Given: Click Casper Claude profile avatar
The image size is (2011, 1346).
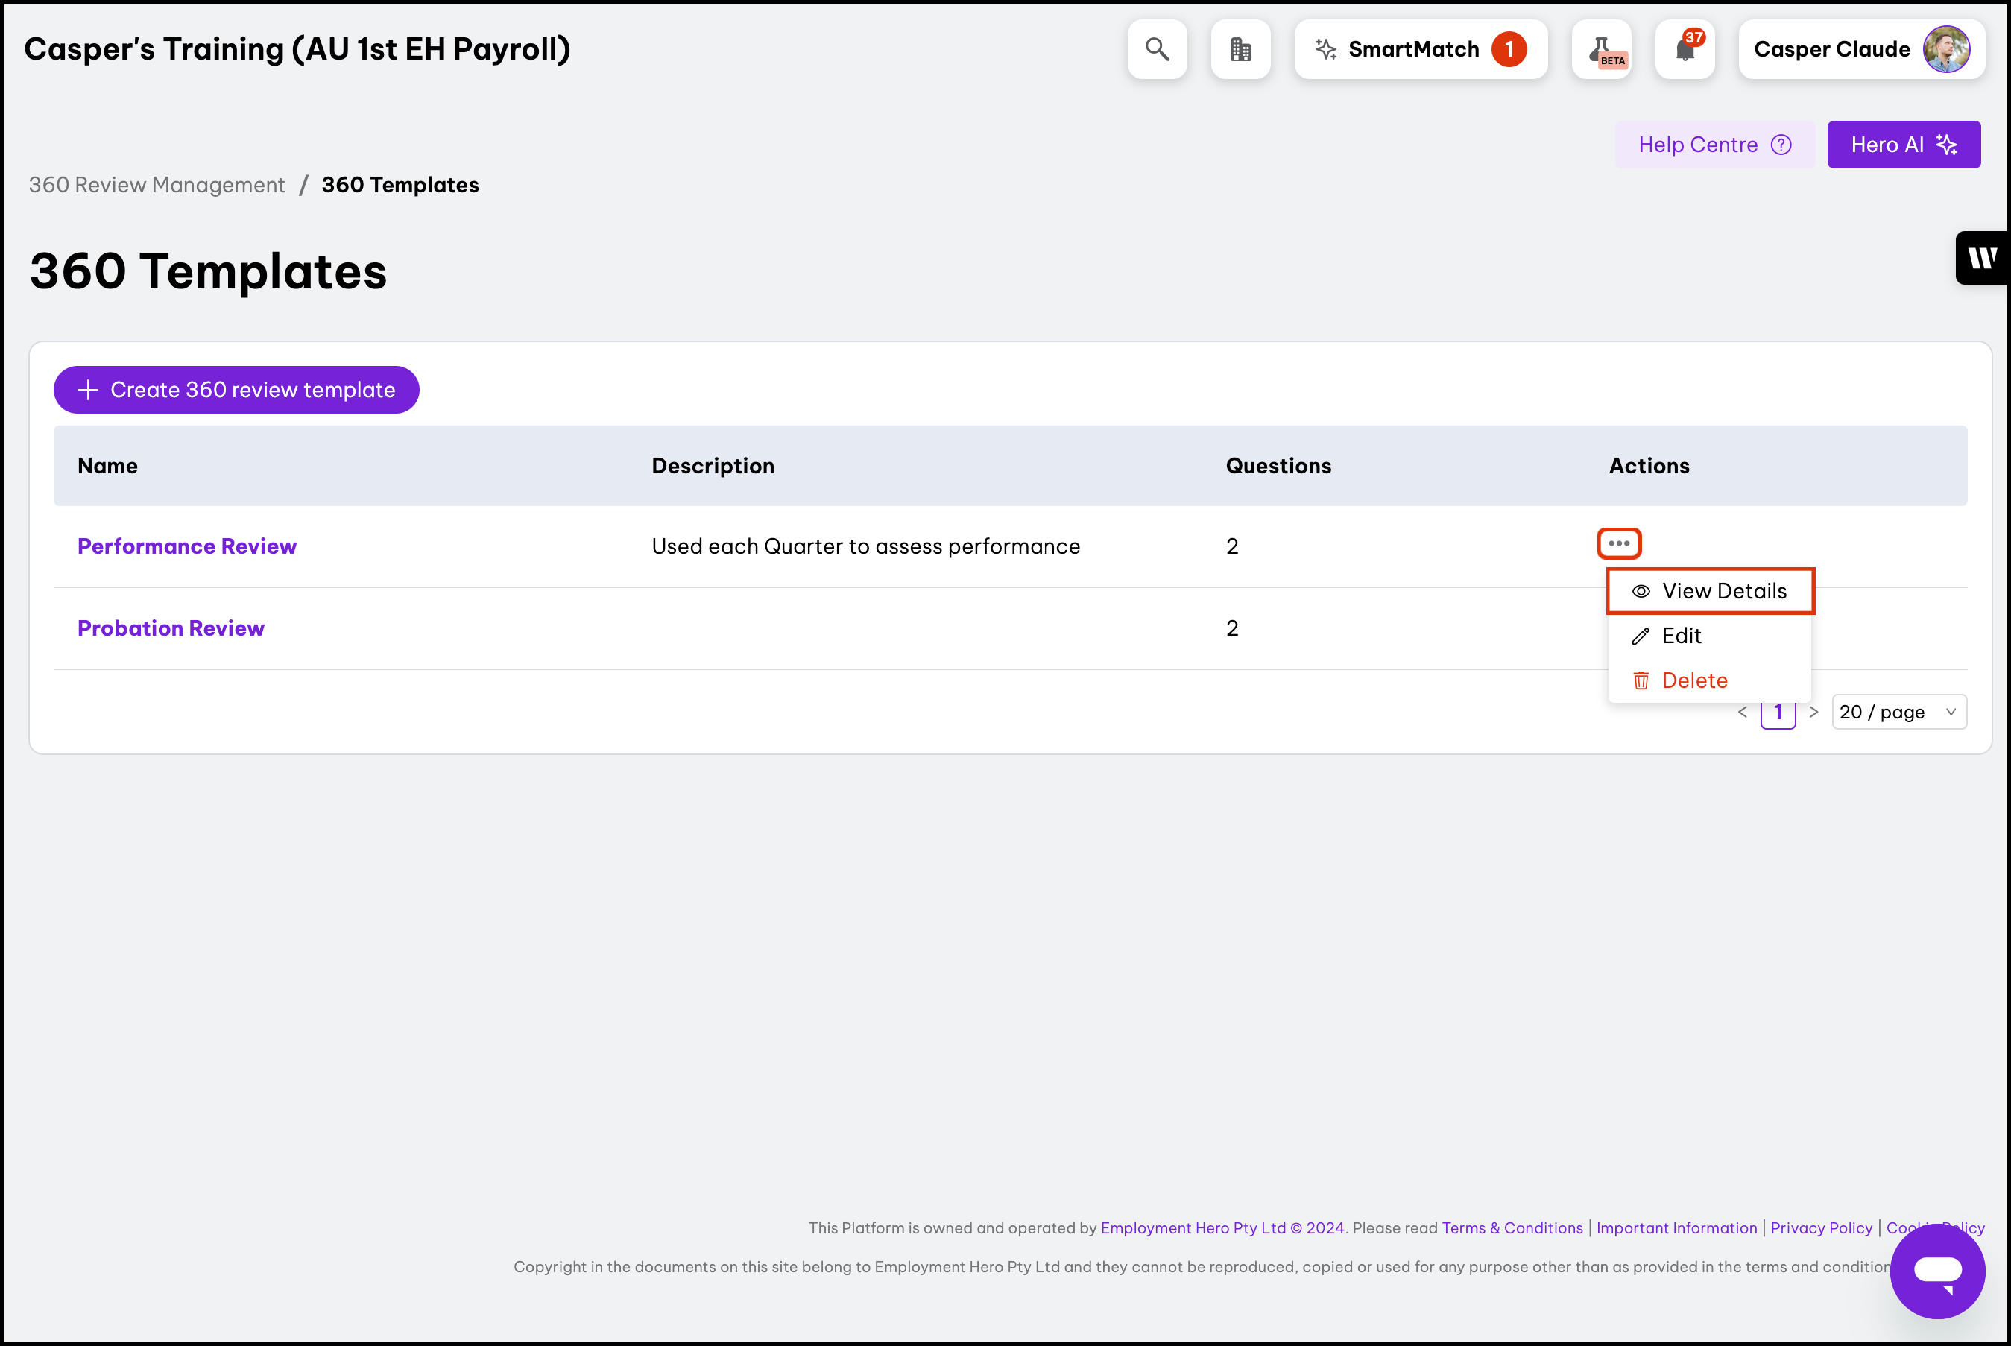Looking at the screenshot, I should 1945,50.
